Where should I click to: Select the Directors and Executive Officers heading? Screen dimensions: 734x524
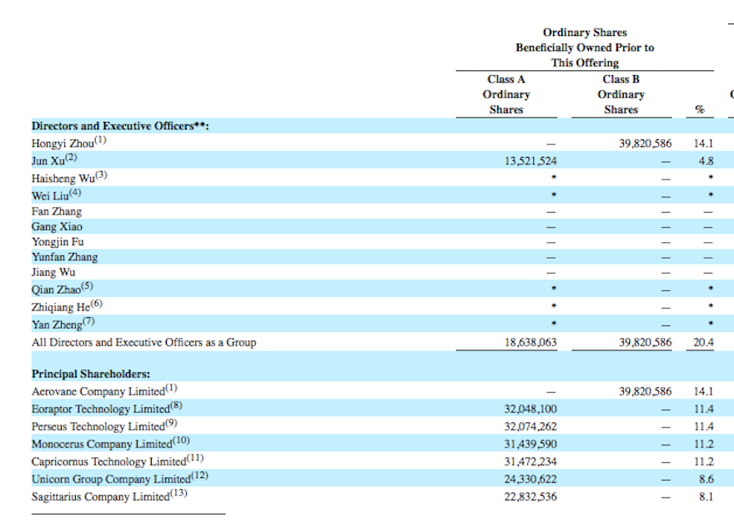(x=120, y=126)
